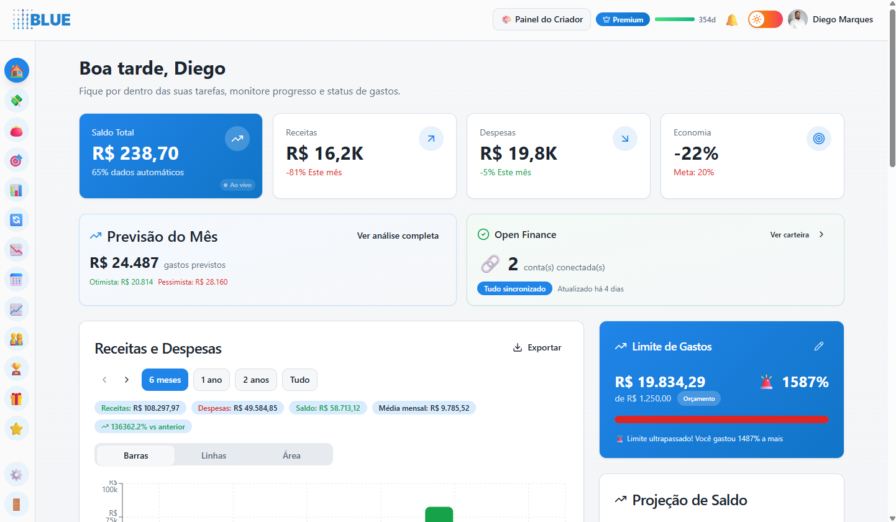
Task: Click the house home icon in sidebar
Action: pyautogui.click(x=17, y=70)
